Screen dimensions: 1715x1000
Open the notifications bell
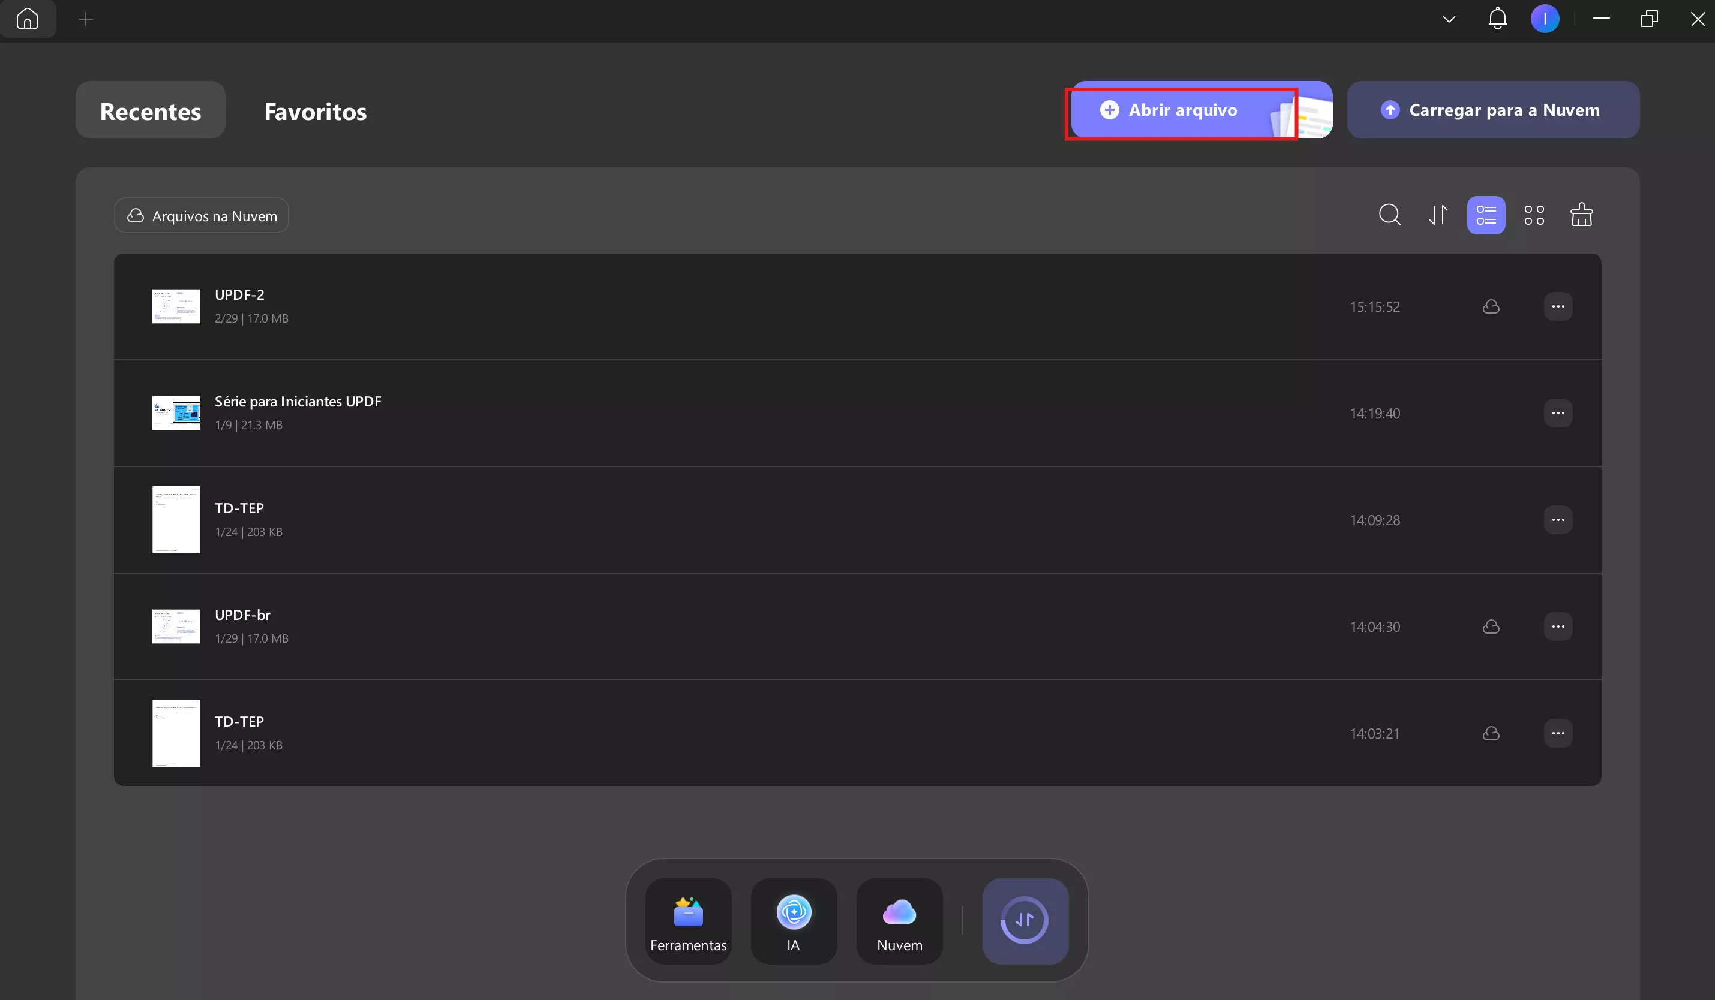pyautogui.click(x=1497, y=19)
